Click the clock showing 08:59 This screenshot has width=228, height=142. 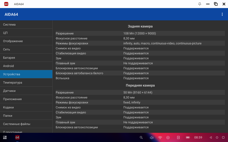198,137
